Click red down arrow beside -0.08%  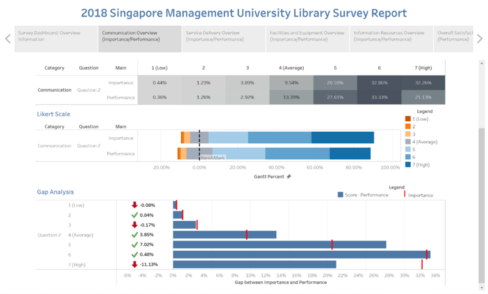[x=134, y=205]
